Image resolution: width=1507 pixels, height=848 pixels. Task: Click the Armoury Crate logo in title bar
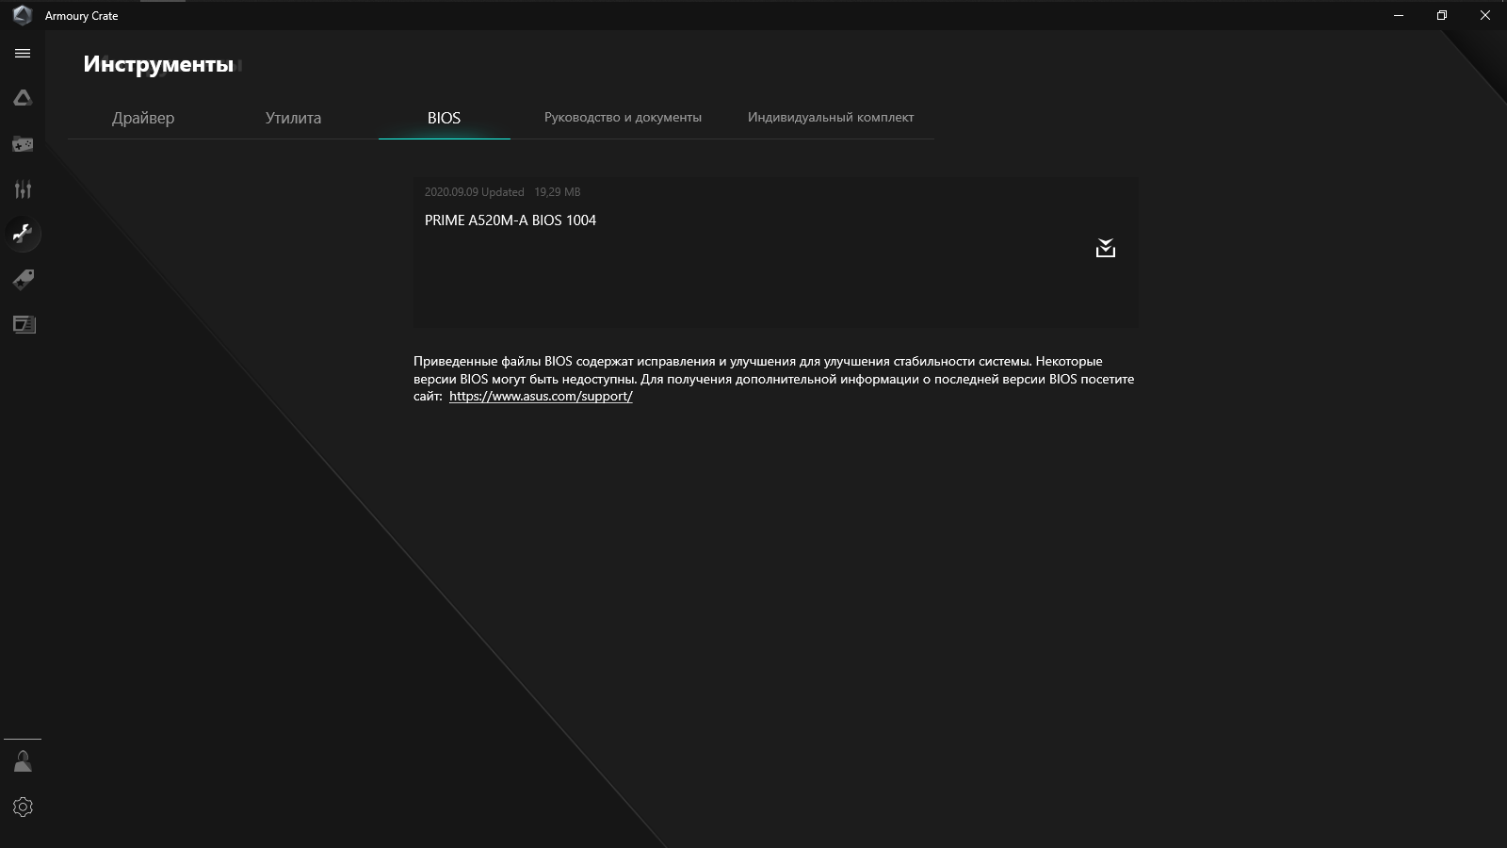click(x=23, y=15)
